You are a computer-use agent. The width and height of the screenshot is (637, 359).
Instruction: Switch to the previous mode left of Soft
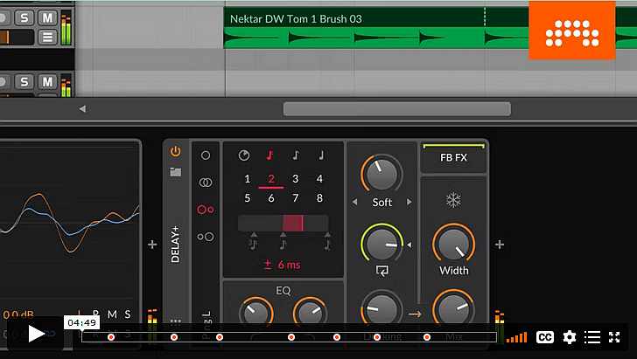coord(354,202)
